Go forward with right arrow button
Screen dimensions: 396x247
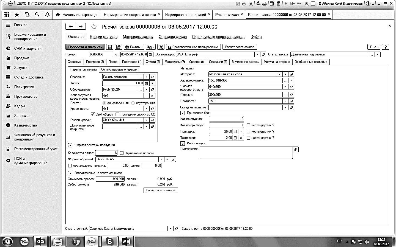[81, 26]
